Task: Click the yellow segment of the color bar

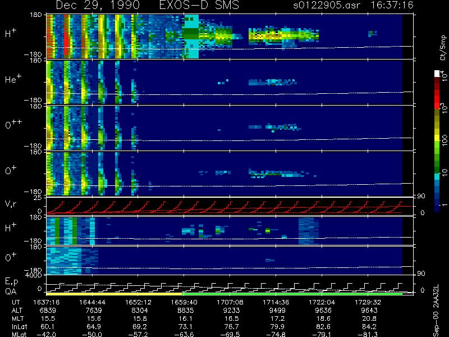Action: pyautogui.click(x=437, y=139)
